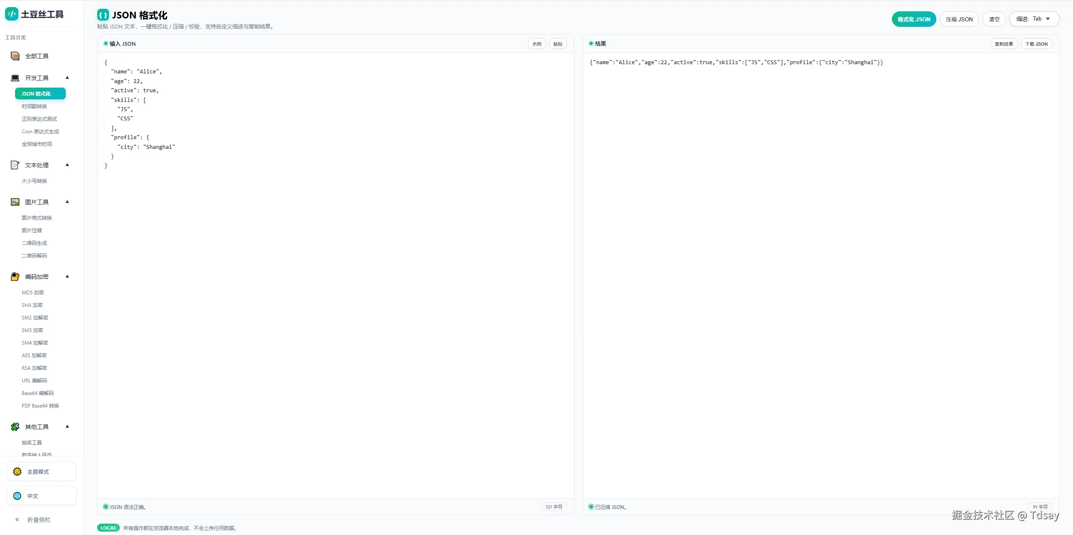1073x535 pixels.
Task: Collapse sidebar with 折叠侧栏
Action: click(33, 520)
